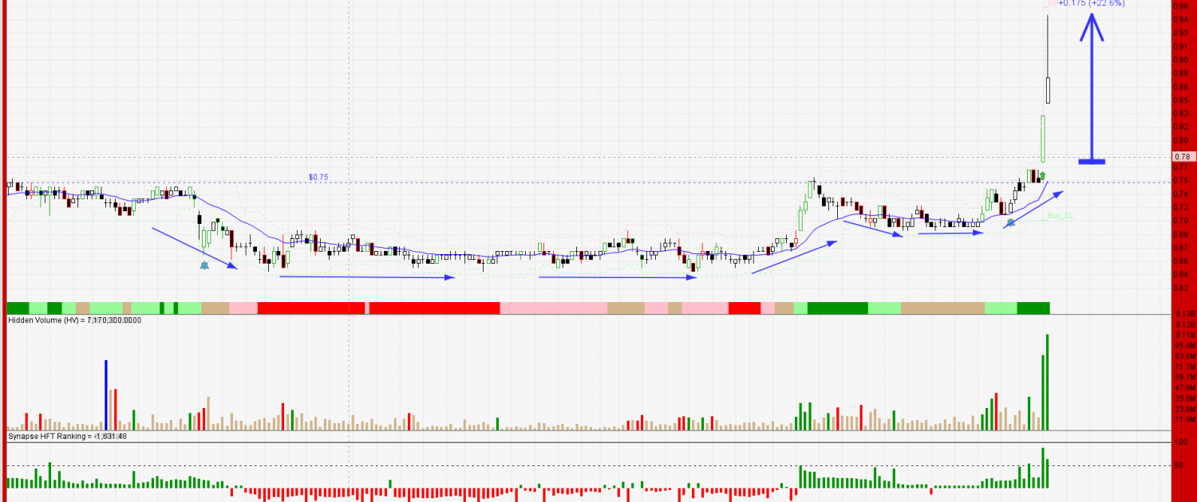
Task: Select the large blue upward target arrow
Action: coord(1092,88)
